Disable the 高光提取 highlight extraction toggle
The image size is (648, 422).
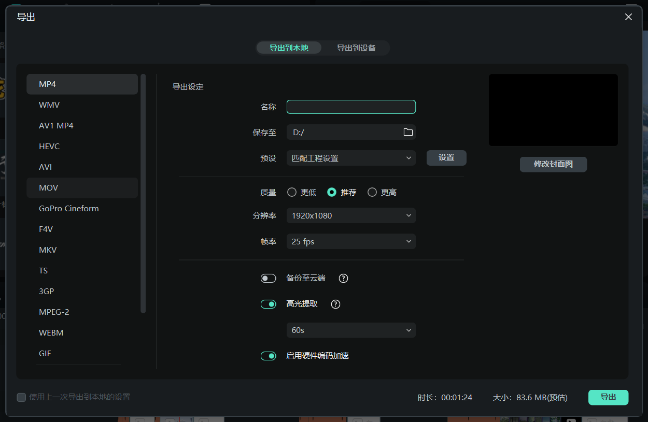268,304
